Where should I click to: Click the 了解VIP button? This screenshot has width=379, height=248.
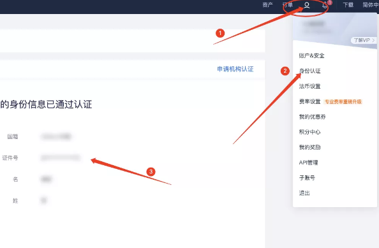pos(364,40)
